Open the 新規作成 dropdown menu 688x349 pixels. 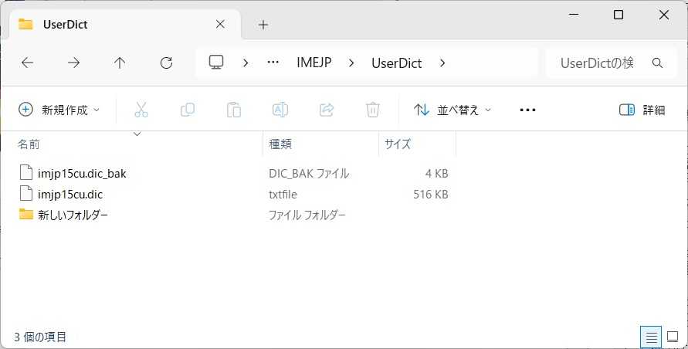coord(59,110)
